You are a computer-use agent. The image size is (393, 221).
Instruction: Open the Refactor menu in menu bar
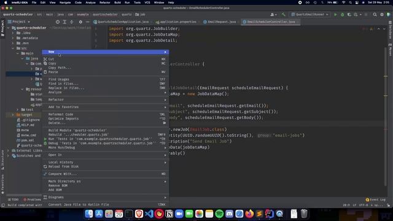tap(105, 2)
